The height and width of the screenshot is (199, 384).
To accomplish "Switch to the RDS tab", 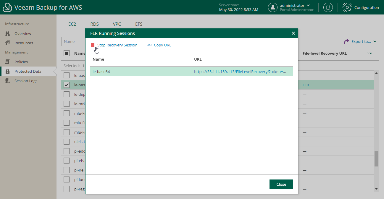I will 94,24.
